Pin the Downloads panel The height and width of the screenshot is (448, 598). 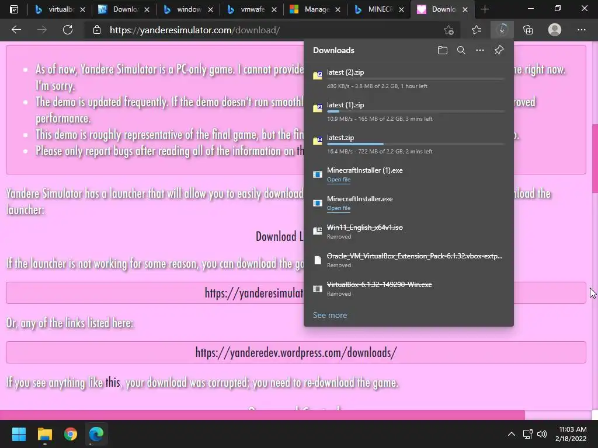499,50
